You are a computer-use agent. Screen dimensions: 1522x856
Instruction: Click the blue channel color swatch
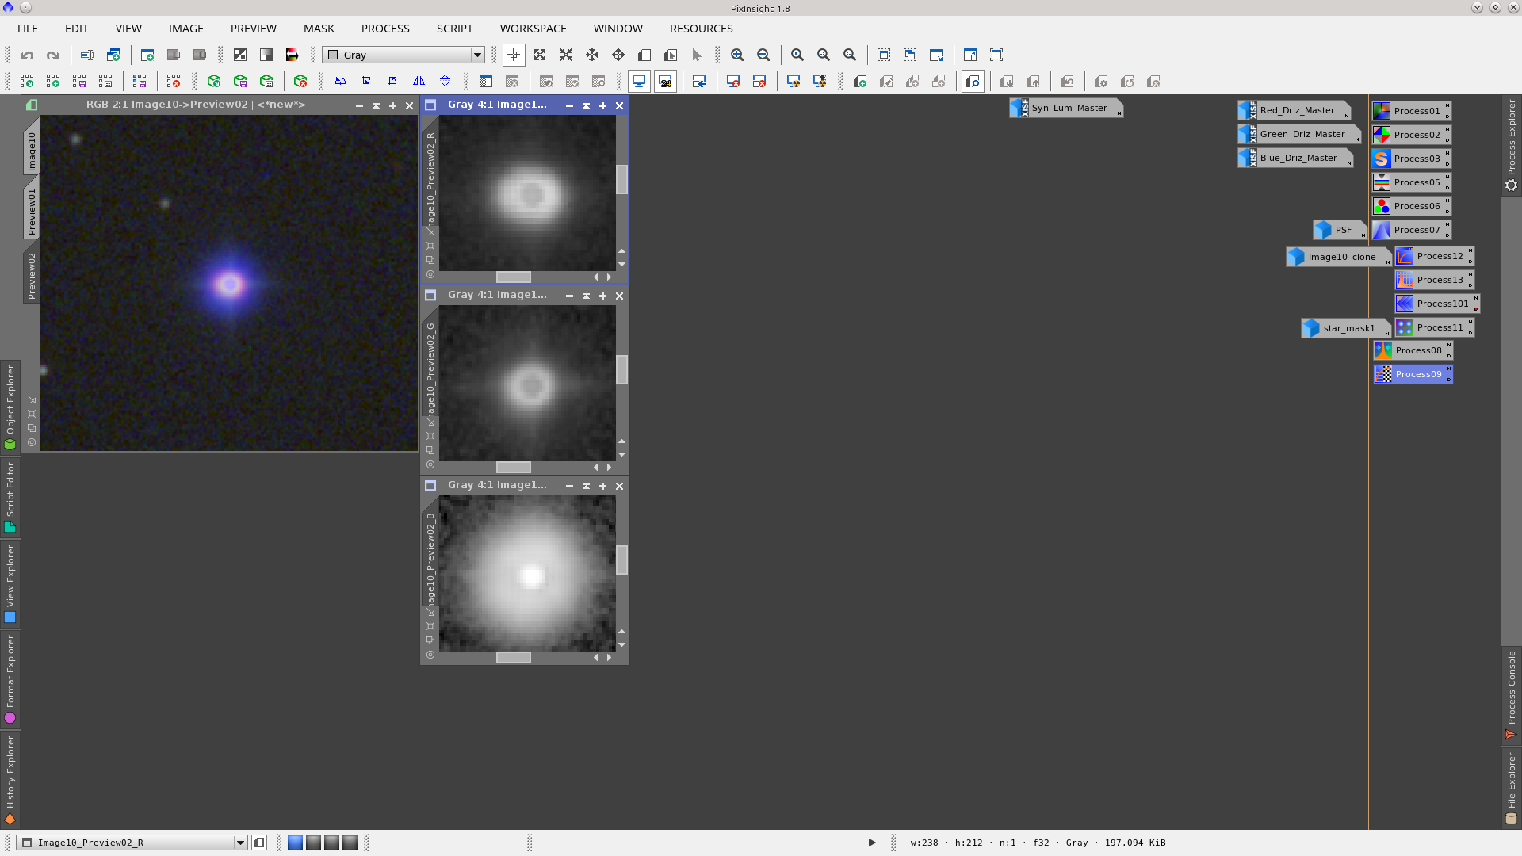[295, 843]
